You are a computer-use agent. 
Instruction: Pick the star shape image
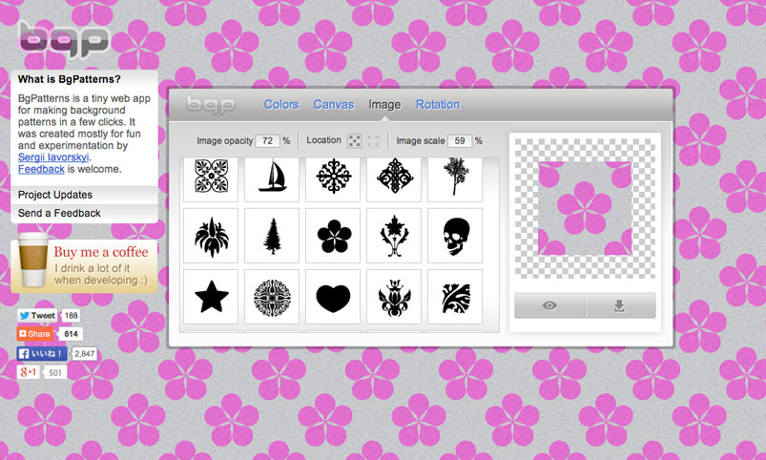(x=211, y=297)
